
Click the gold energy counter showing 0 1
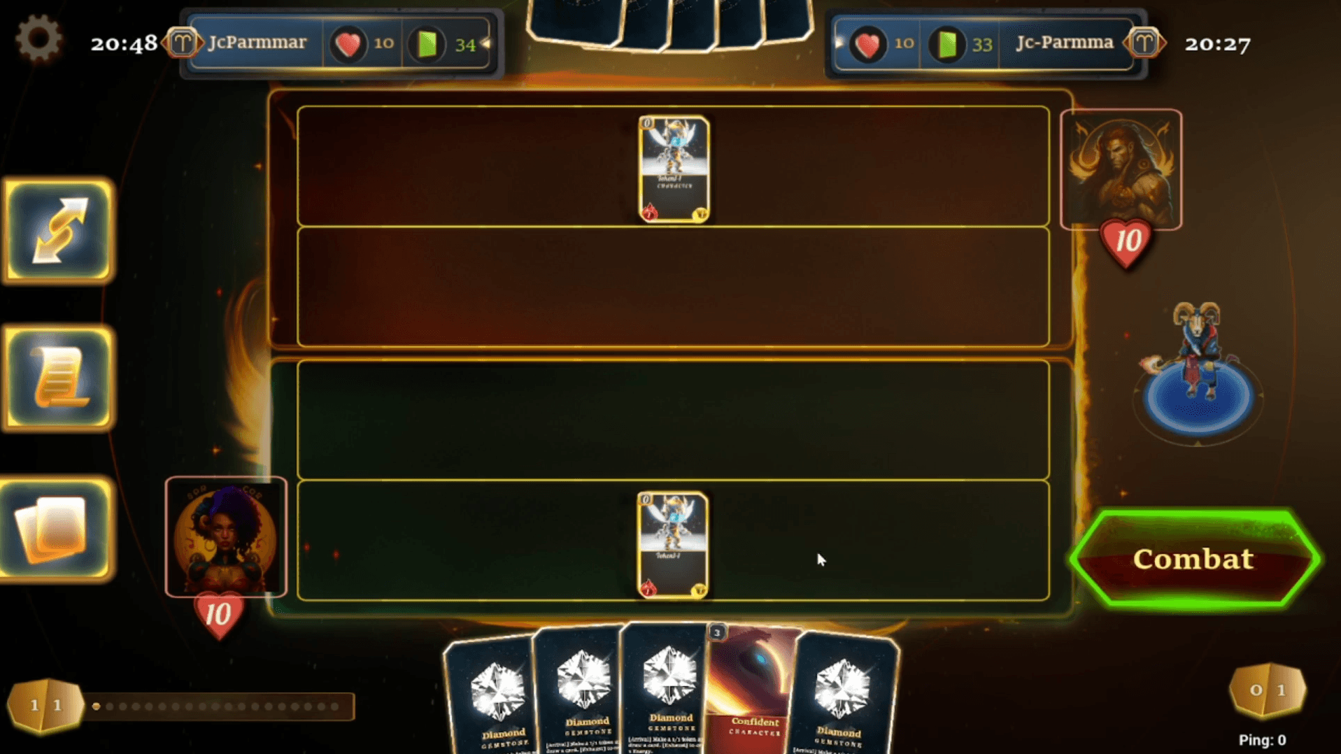coord(1268,691)
